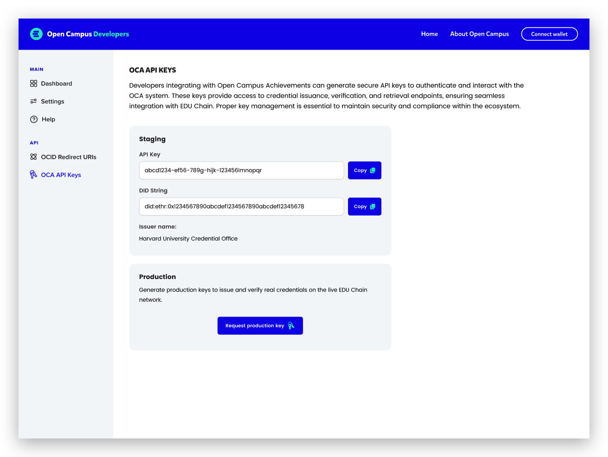The height and width of the screenshot is (457, 608).
Task: Open Settings from the sidebar
Action: tap(52, 102)
